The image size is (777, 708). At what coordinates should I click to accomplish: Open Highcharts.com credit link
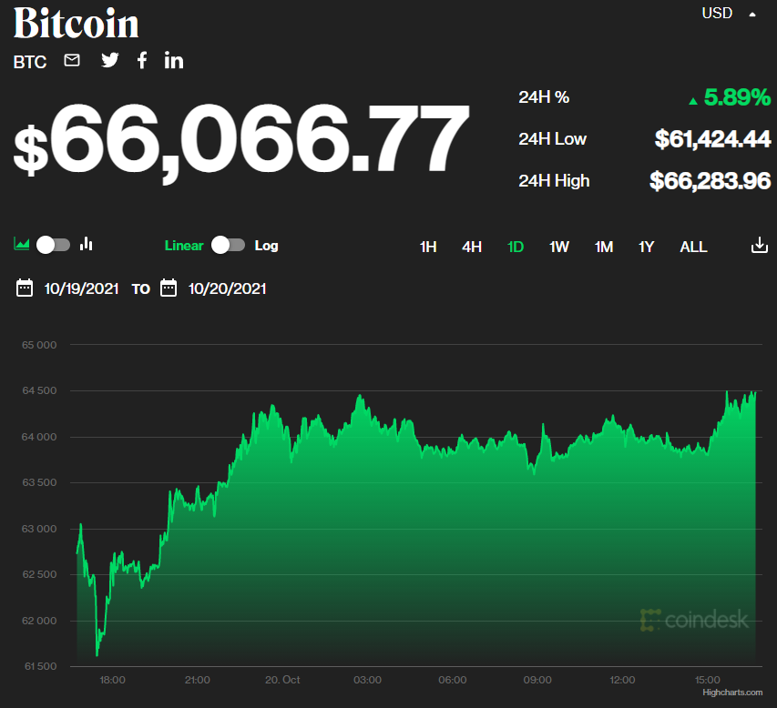(x=732, y=693)
